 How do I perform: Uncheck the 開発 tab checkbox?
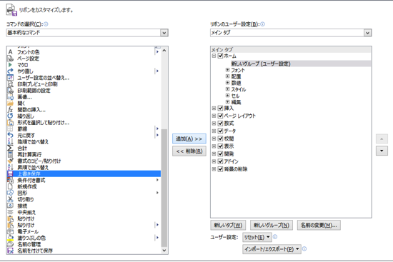click(220, 153)
